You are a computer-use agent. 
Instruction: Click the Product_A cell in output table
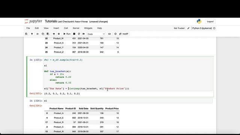[x=58, y=113]
